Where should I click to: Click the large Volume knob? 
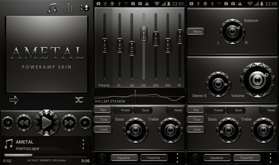point(257,80)
